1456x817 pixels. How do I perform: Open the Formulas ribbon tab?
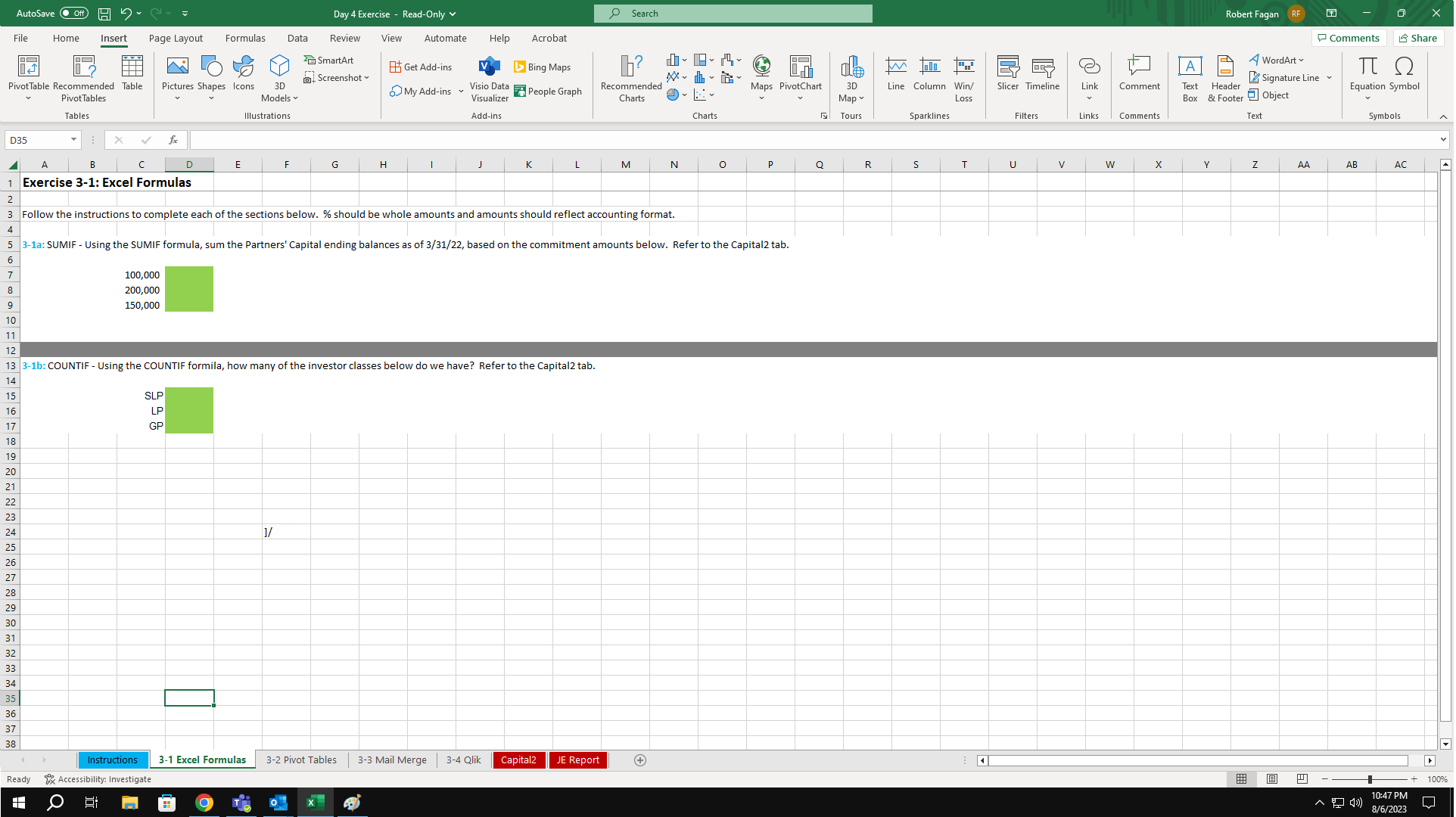pyautogui.click(x=245, y=38)
